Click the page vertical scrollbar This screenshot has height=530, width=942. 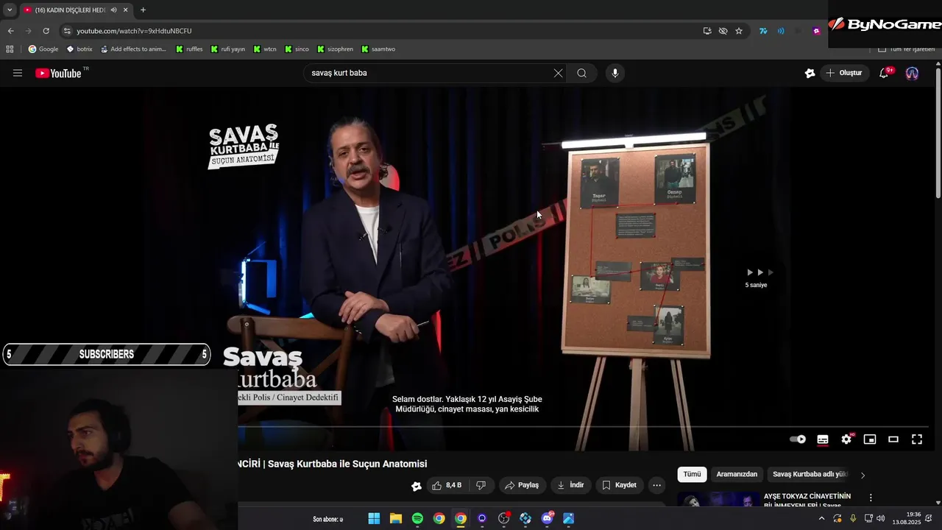point(938,132)
